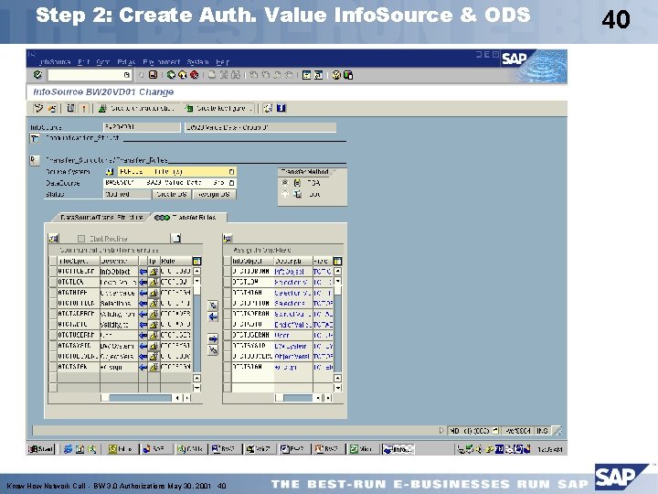Image resolution: width=658 pixels, height=494 pixels.
Task: Click the green Enter checkmark icon
Action: click(37, 75)
